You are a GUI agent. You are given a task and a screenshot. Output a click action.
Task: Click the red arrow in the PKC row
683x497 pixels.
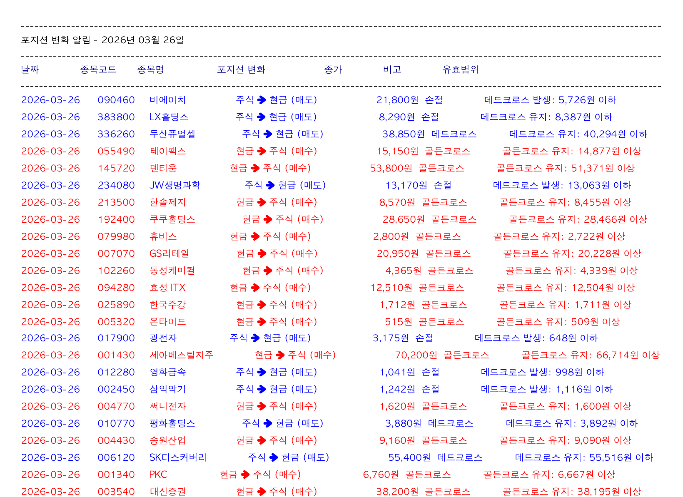(x=245, y=475)
